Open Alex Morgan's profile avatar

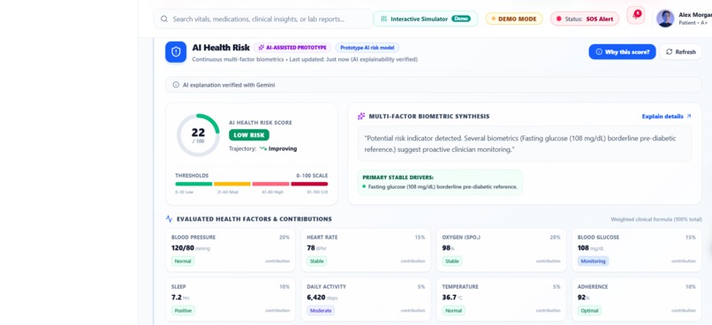(x=665, y=19)
